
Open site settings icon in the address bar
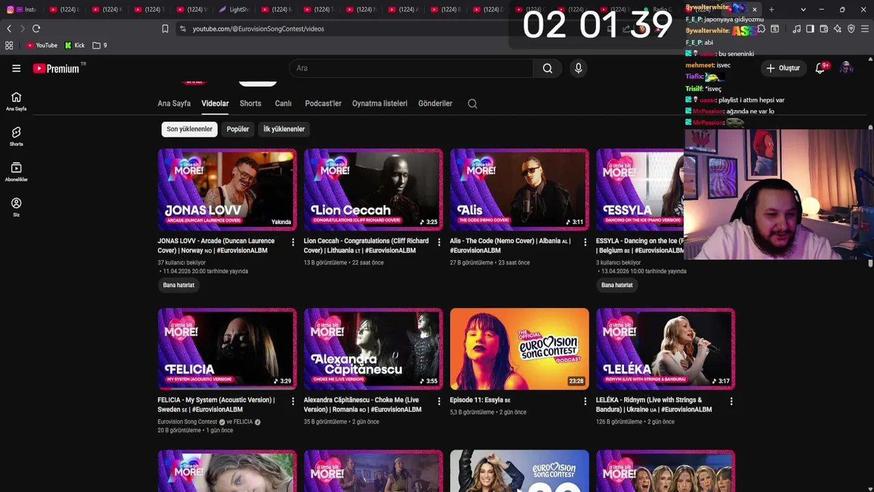183,29
